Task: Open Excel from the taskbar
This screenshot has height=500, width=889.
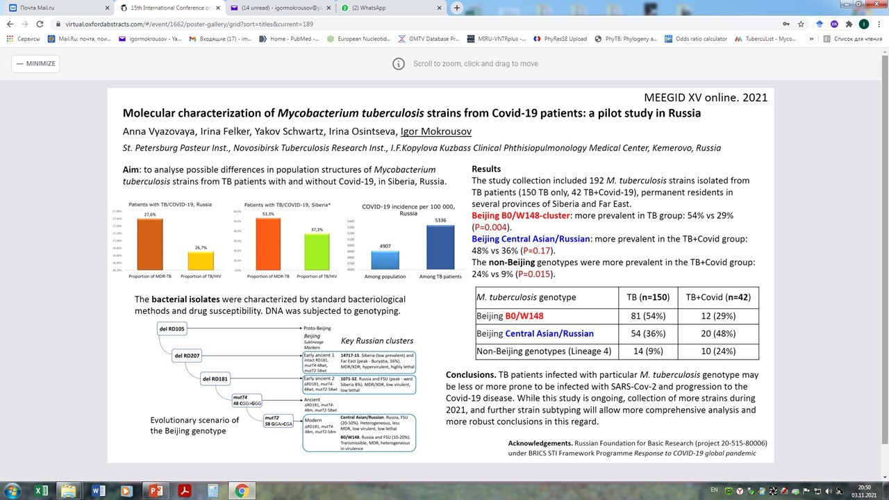Action: [x=42, y=491]
